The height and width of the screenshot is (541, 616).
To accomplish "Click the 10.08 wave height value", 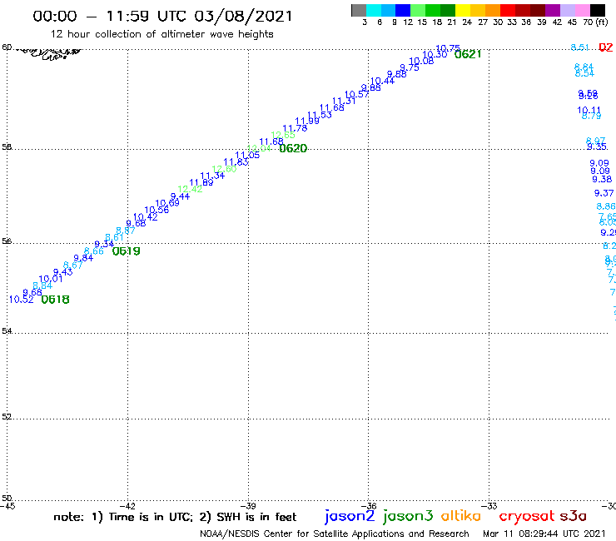I will (x=421, y=61).
